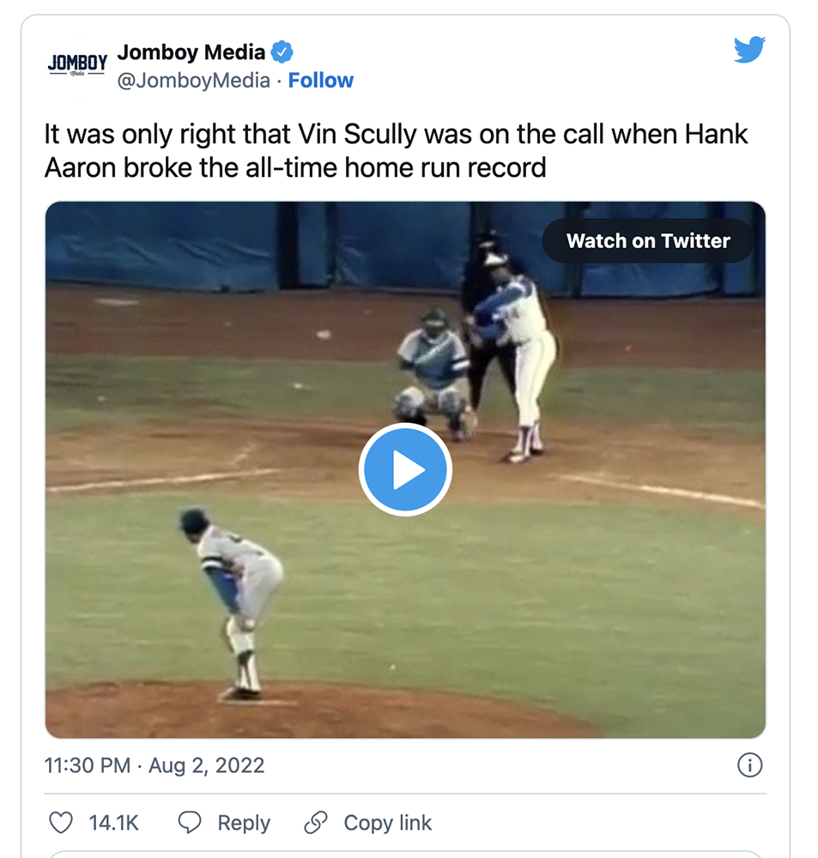Click the catcher in the video thumbnail
This screenshot has height=858, width=818.
pyautogui.click(x=434, y=369)
